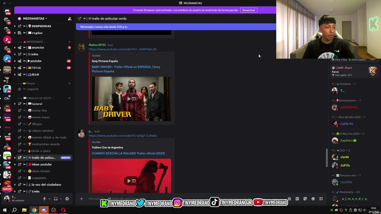This screenshot has width=381, height=214.
Task: Click the invite people icon beside MEDRANISTAS
Action: pyautogui.click(x=70, y=18)
